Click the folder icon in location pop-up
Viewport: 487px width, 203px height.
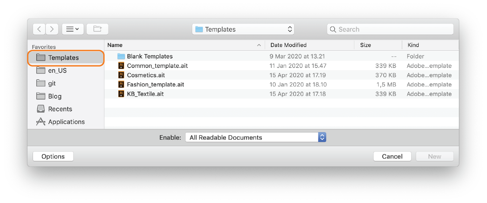[x=199, y=29]
